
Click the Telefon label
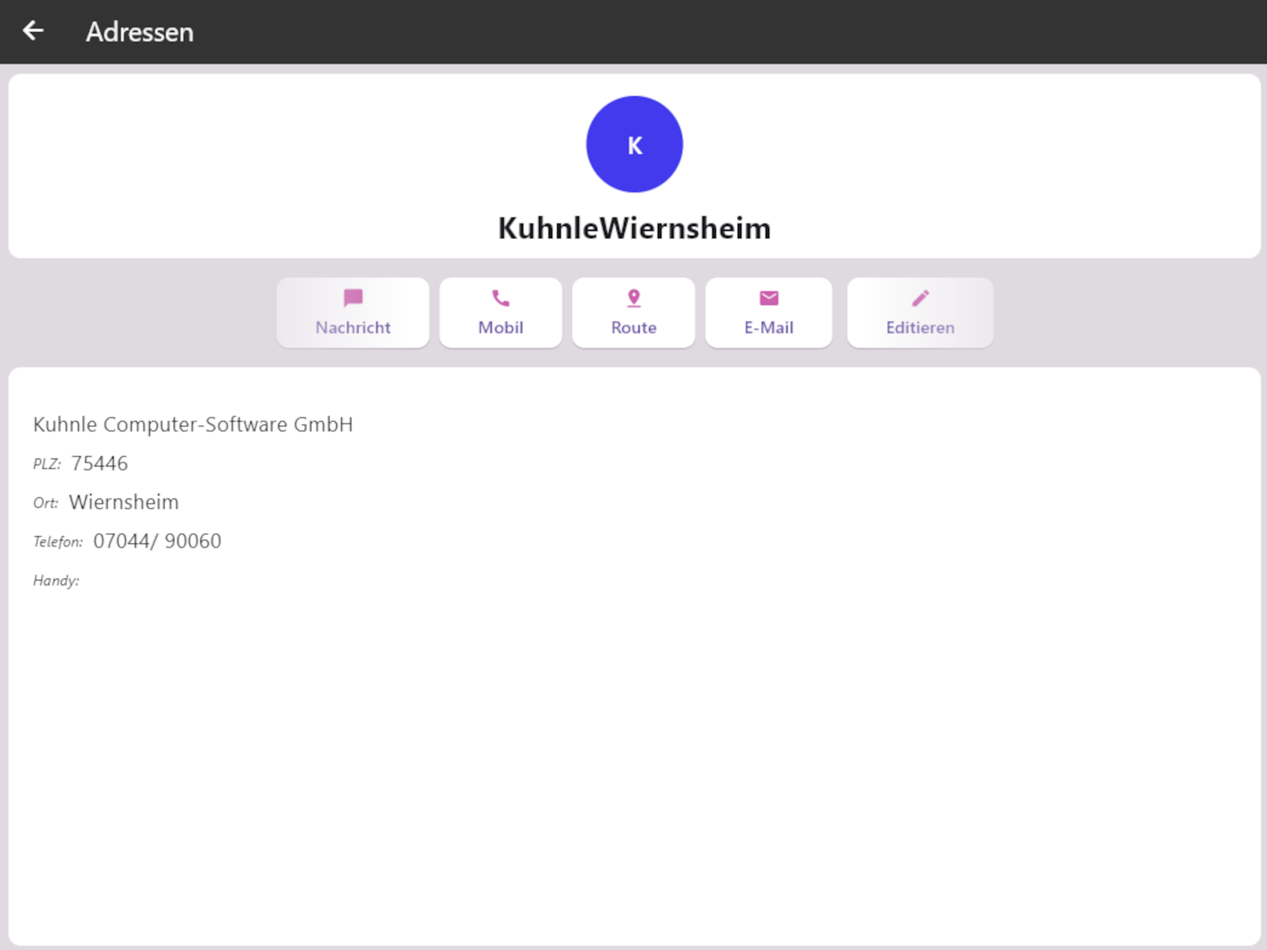click(x=58, y=541)
